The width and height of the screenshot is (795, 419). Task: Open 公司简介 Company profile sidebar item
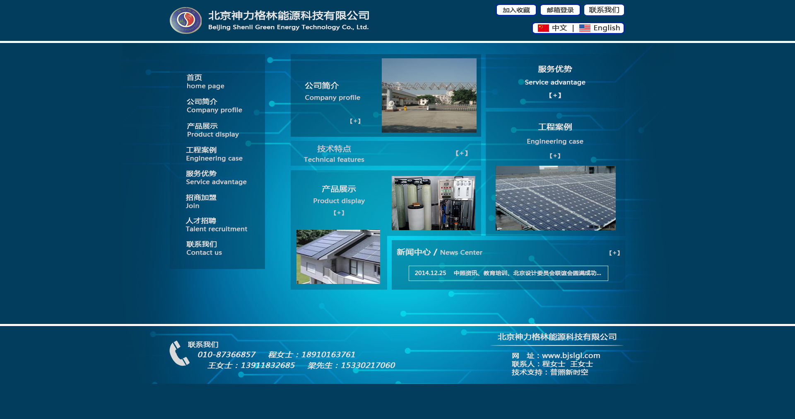click(214, 105)
